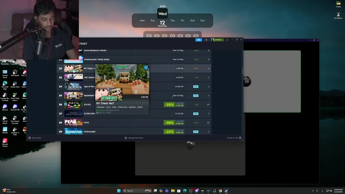345x194 pixels.
Task: Open Task View from taskbar
Action: [x=155, y=191]
